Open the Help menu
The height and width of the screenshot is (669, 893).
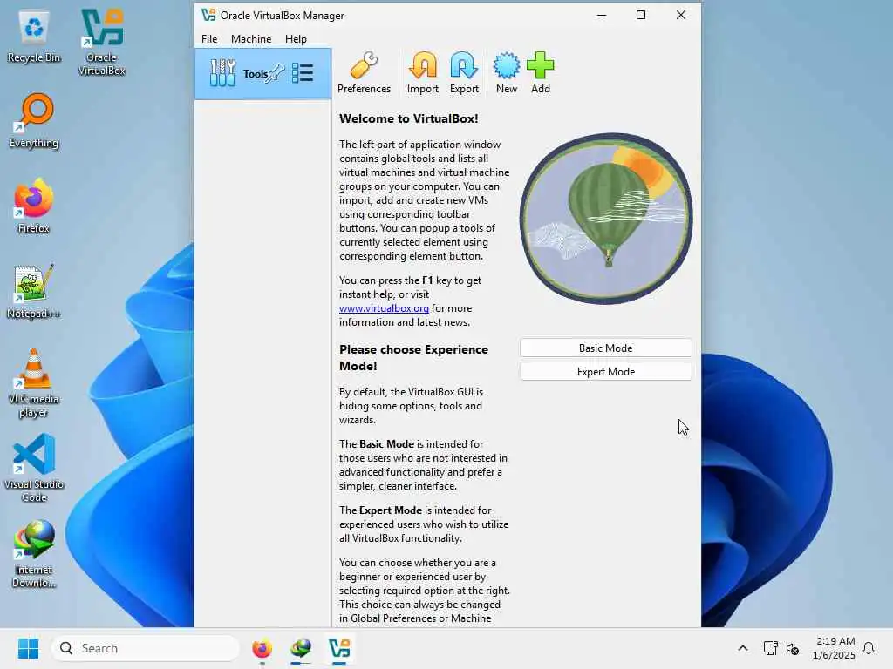tap(296, 38)
